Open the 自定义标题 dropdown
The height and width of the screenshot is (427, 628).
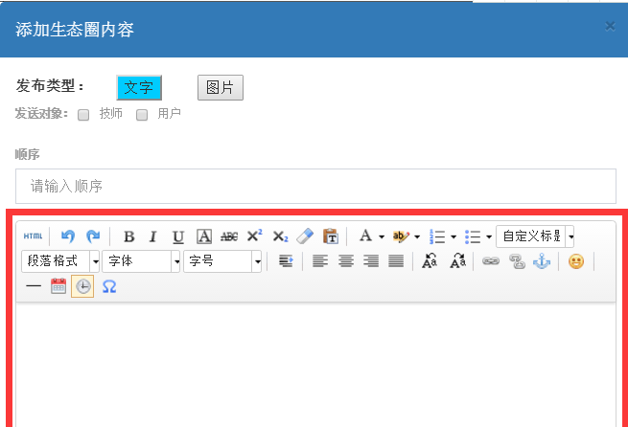click(x=535, y=236)
